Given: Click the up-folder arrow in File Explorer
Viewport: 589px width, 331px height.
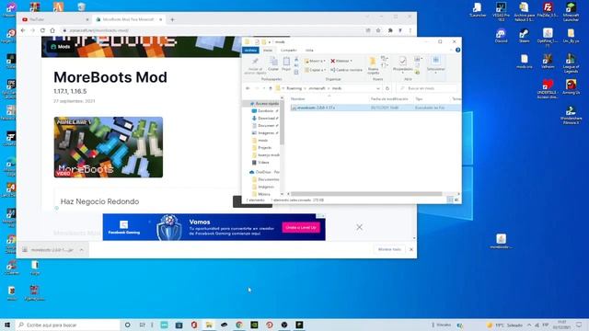Looking at the screenshot, I should pyautogui.click(x=271, y=88).
